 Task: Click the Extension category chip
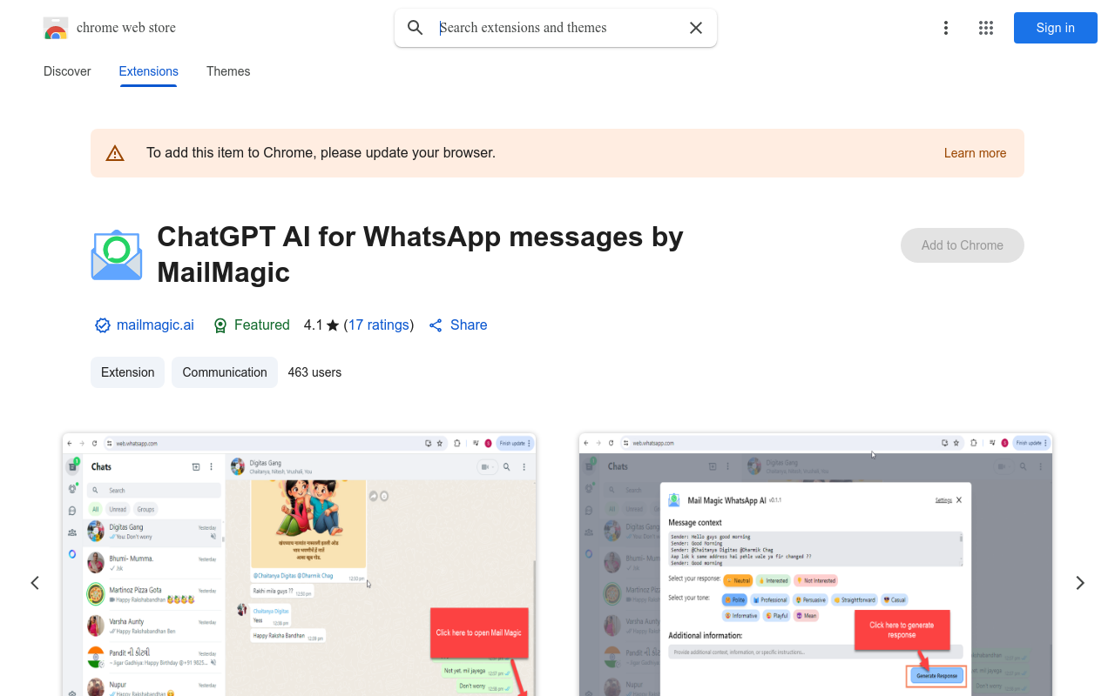pyautogui.click(x=128, y=372)
